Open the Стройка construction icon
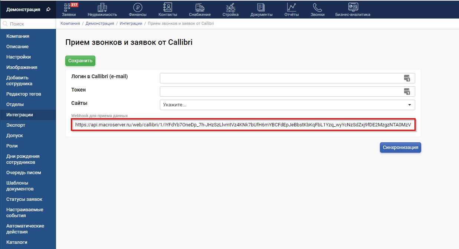459x249 pixels. 230,7
